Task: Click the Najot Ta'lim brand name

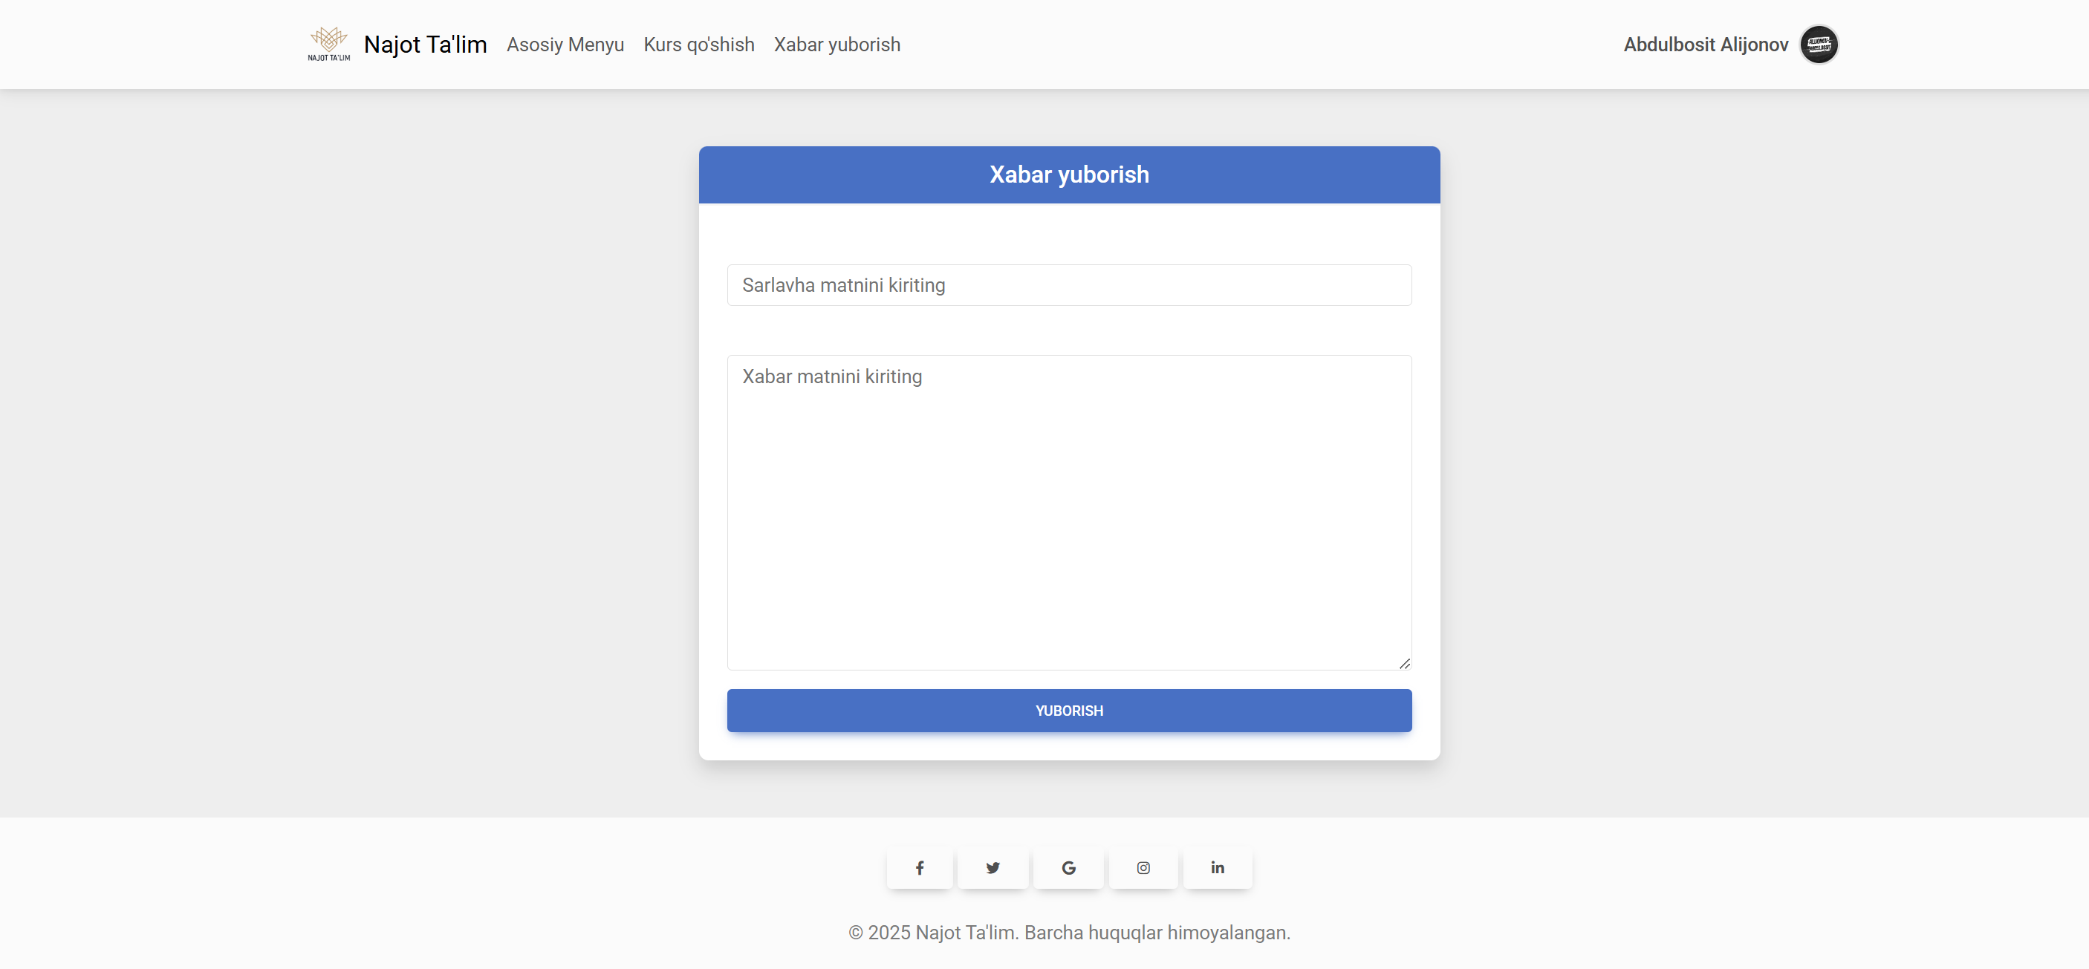Action: pyautogui.click(x=425, y=45)
